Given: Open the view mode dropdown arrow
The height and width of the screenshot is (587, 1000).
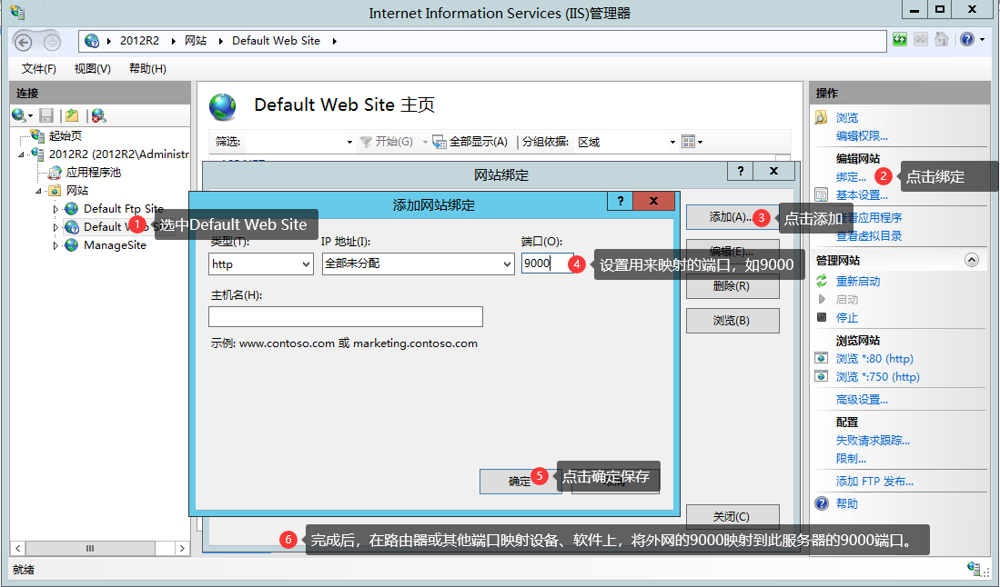Looking at the screenshot, I should point(700,142).
